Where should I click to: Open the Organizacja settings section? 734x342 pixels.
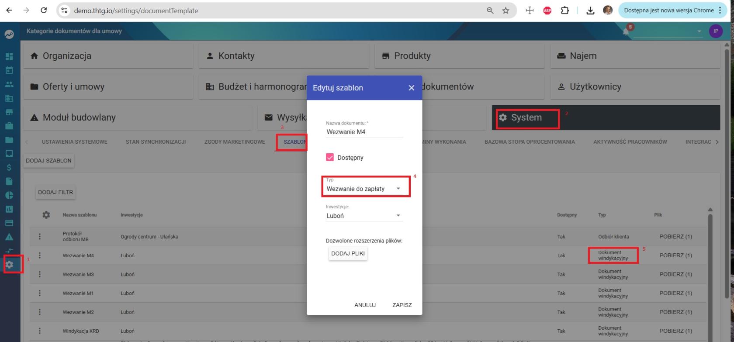click(x=108, y=56)
